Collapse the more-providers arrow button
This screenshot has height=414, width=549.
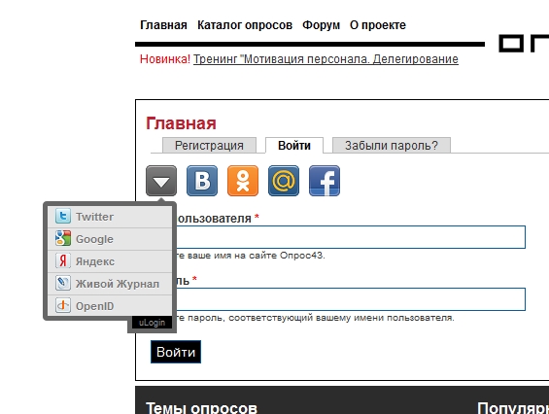pyautogui.click(x=161, y=181)
